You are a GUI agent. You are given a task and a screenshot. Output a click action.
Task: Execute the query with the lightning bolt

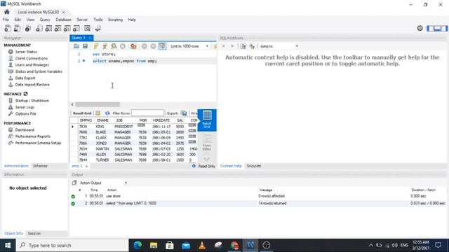[x=96, y=46]
